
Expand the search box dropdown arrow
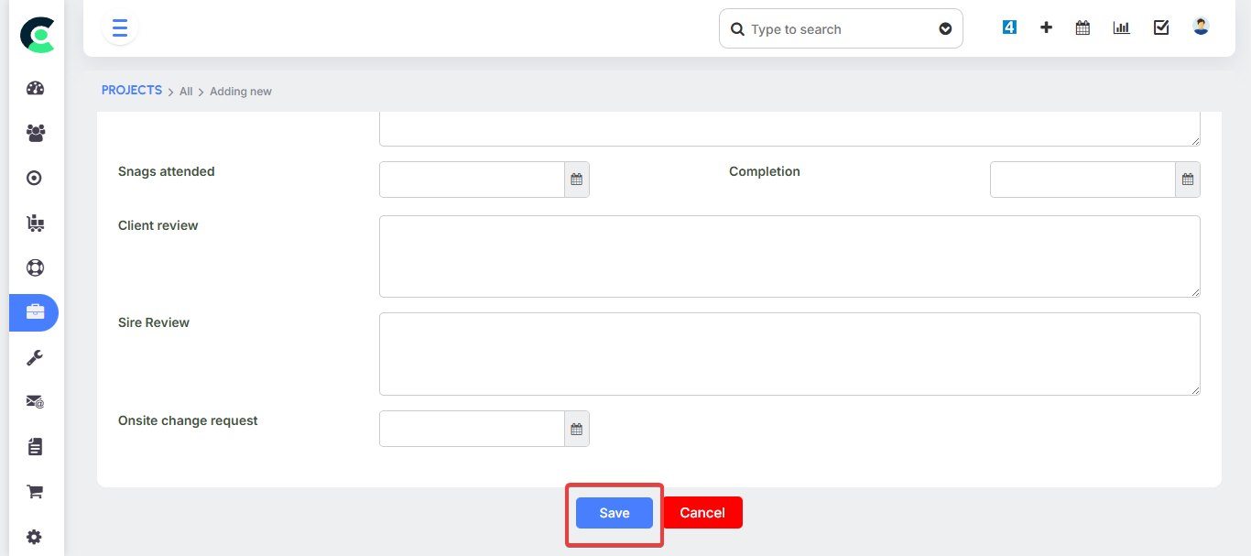click(x=945, y=29)
